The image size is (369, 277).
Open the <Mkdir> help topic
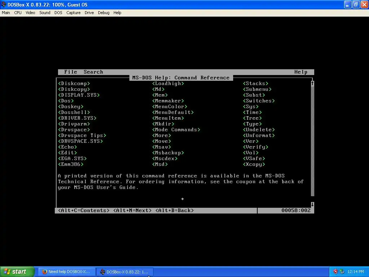pos(163,124)
